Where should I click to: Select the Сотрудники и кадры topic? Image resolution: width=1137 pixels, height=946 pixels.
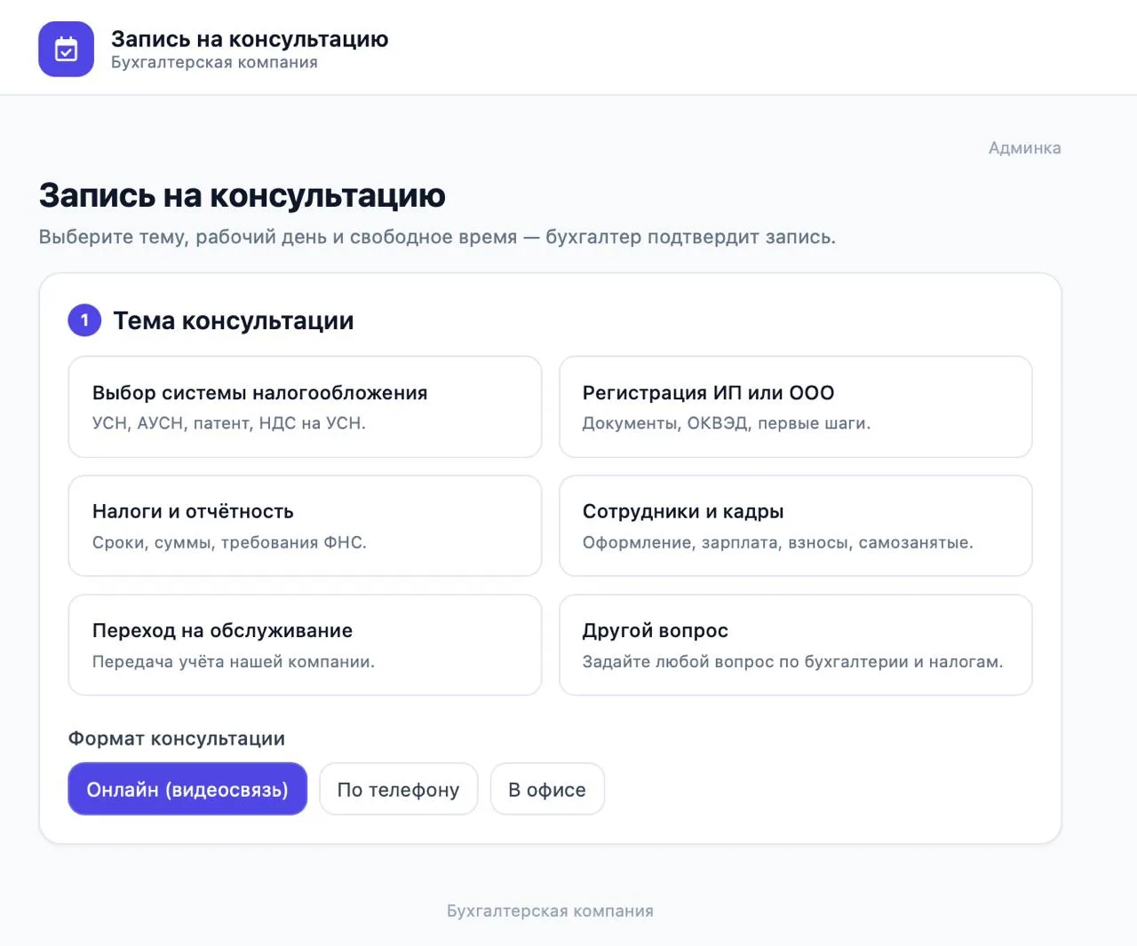[795, 526]
